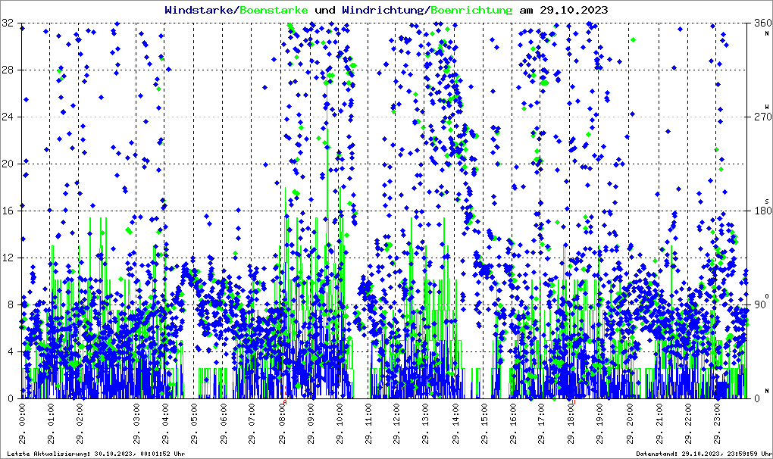Select the 15:00 time label on x-axis
Image resolution: width=773 pixels, height=459 pixels.
(x=484, y=425)
